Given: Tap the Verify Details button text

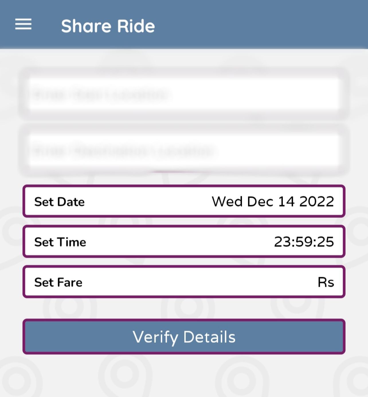Looking at the screenshot, I should (184, 337).
